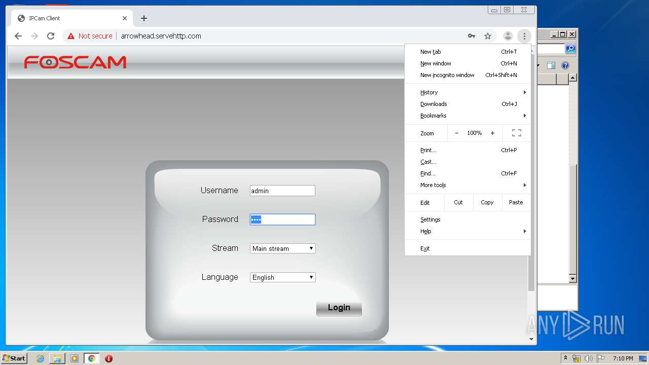Viewport: 649px width, 365px height.
Task: Show hidden tray icons arrow
Action: pyautogui.click(x=565, y=358)
